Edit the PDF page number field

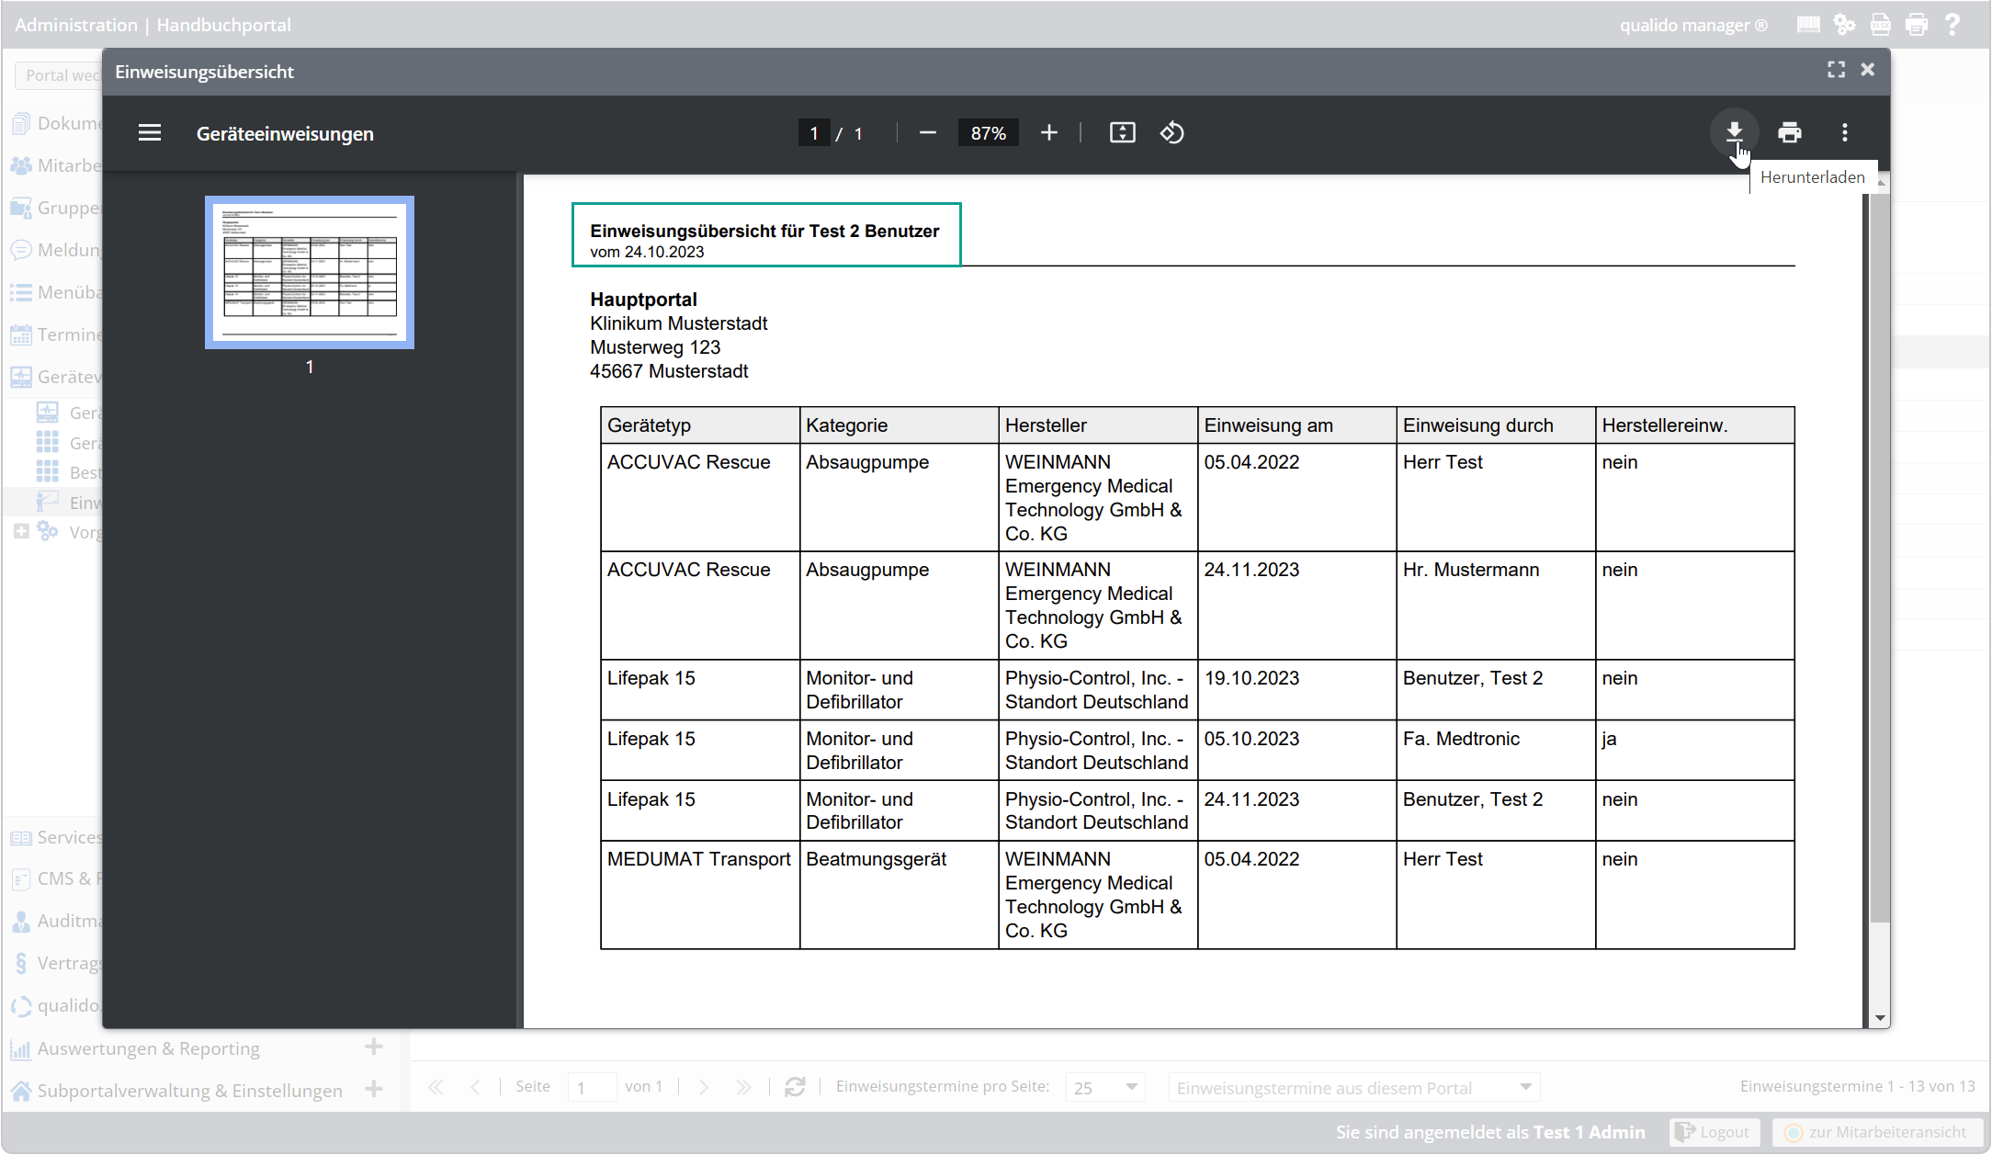tap(814, 133)
